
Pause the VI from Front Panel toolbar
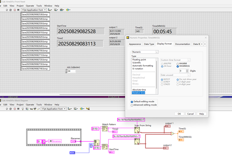click(x=18, y=10)
